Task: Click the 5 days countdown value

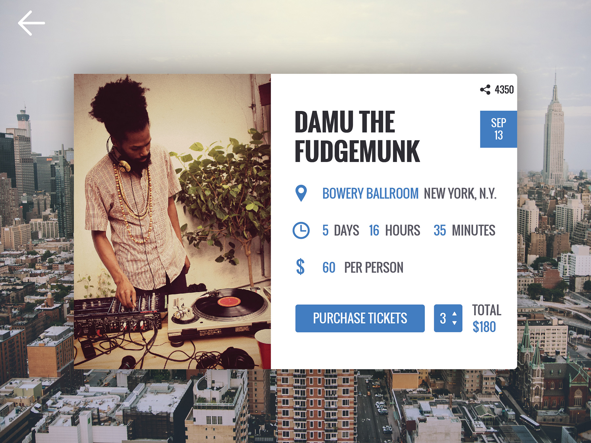Action: (340, 230)
